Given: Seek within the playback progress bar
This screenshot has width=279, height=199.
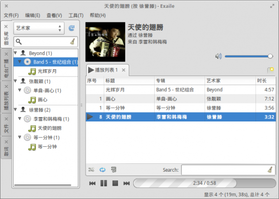Looking at the screenshot, I should (x=205, y=183).
